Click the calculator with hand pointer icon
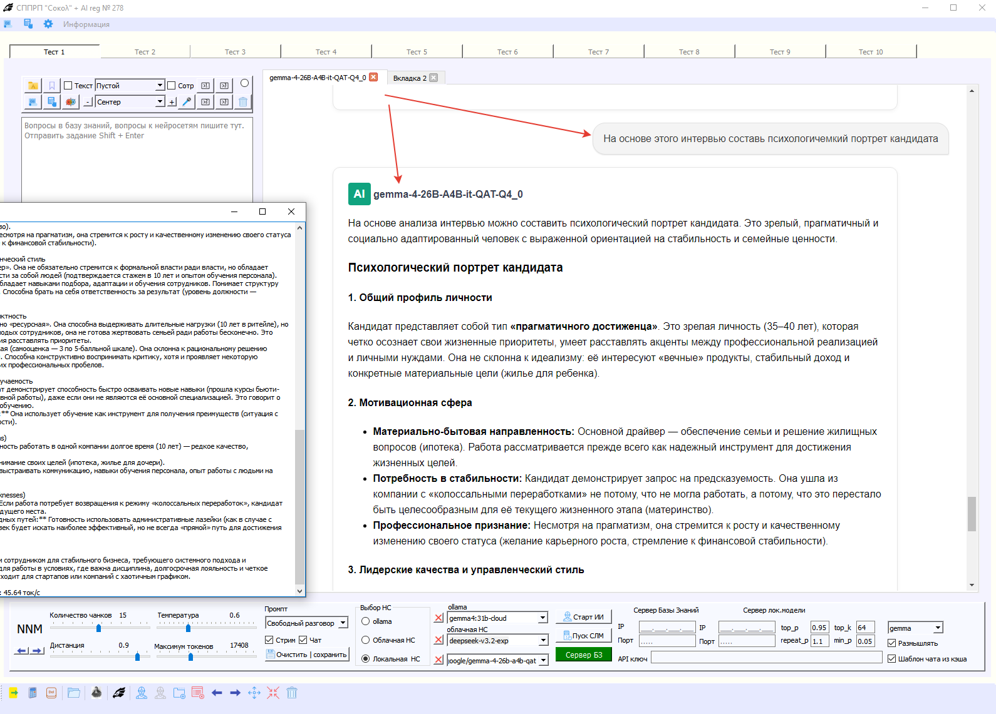996x714 pixels. pyautogui.click(x=52, y=101)
